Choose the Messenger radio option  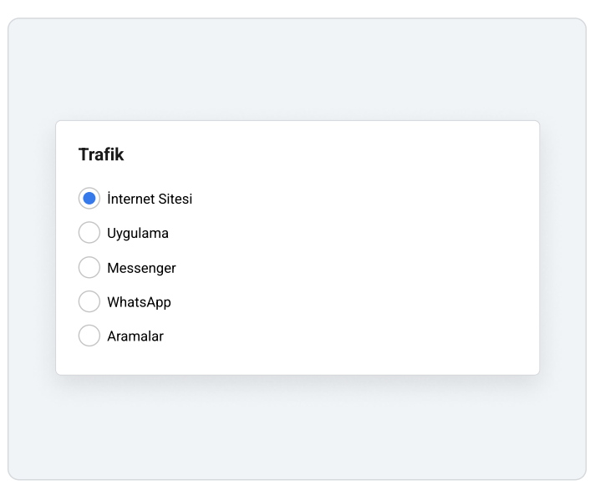[89, 267]
